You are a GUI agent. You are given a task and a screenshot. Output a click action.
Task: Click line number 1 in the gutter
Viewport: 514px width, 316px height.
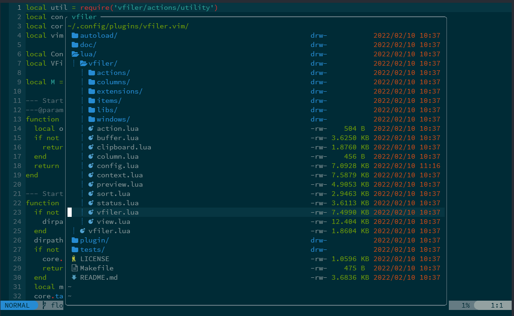(19, 7)
